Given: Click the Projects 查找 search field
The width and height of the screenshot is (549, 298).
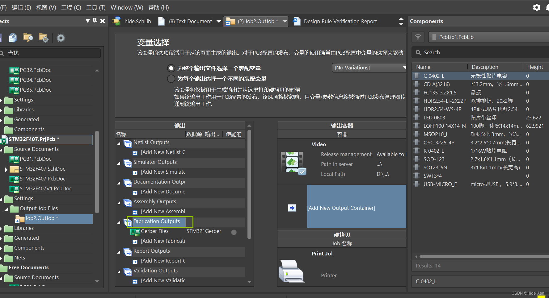Looking at the screenshot, I should click(50, 53).
